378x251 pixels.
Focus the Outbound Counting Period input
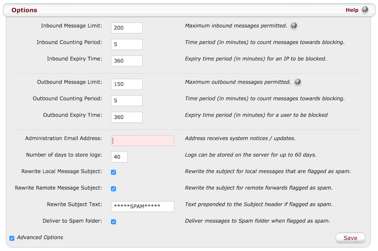[127, 100]
